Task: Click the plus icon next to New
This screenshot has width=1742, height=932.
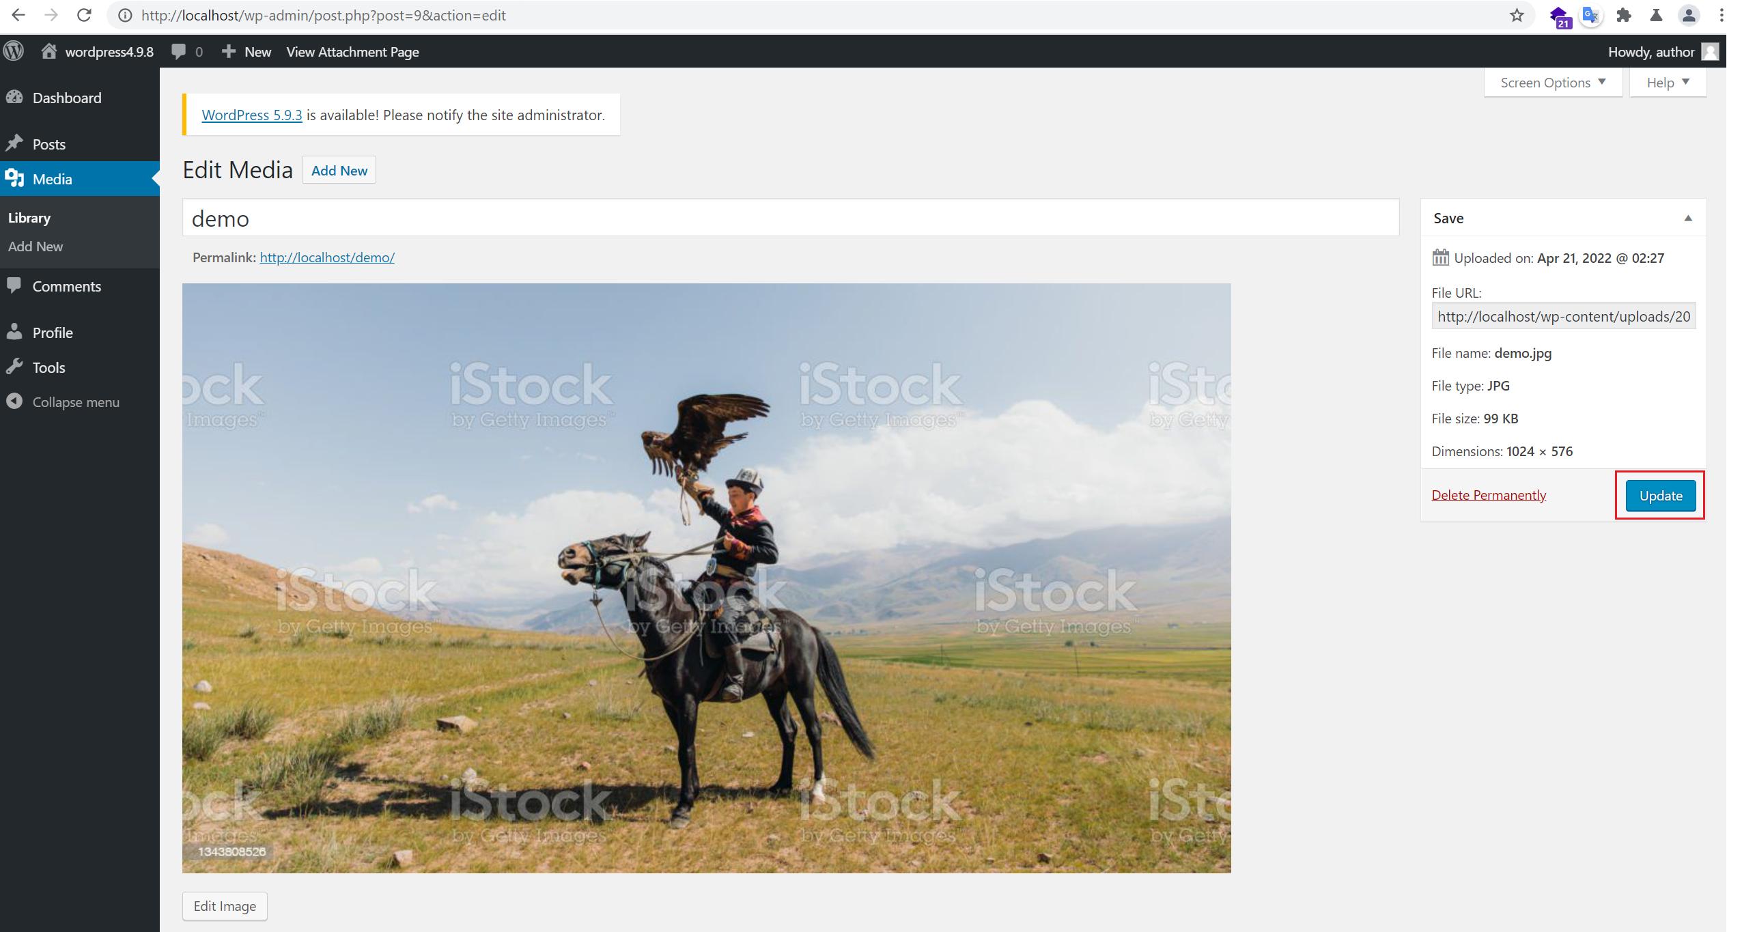Action: 228,52
